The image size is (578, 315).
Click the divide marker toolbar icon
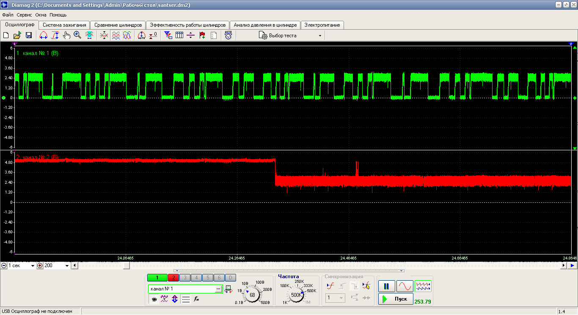[x=191, y=36]
